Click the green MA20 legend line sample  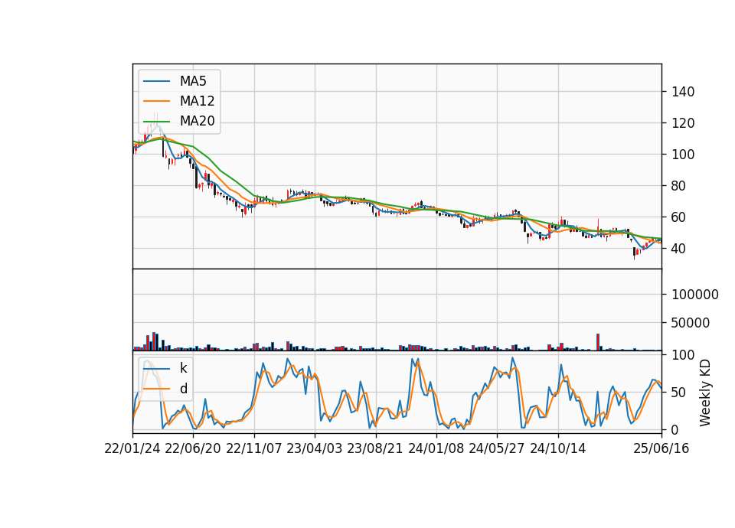[156, 121]
